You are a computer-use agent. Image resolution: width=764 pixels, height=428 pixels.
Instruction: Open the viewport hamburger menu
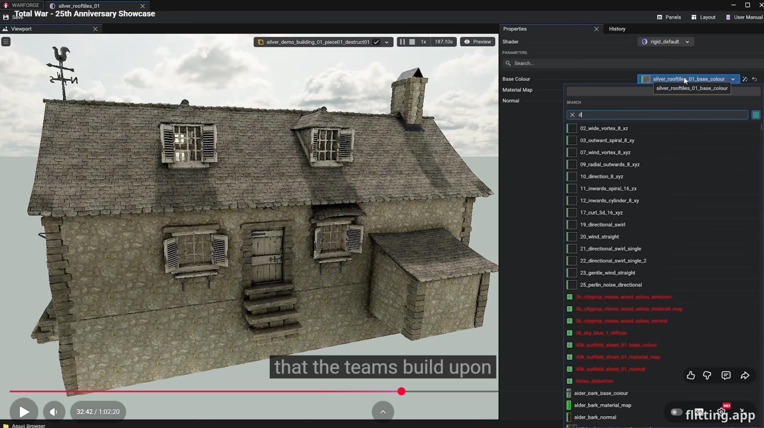pyautogui.click(x=6, y=42)
